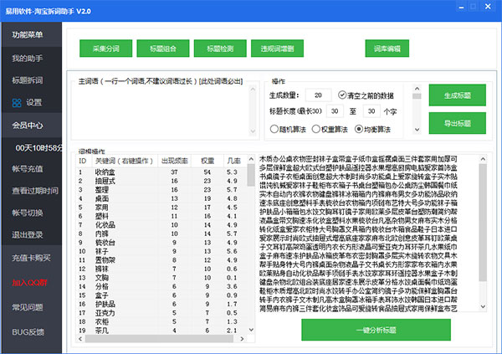Click the maximum title length field
502x354 pixels.
click(x=371, y=111)
